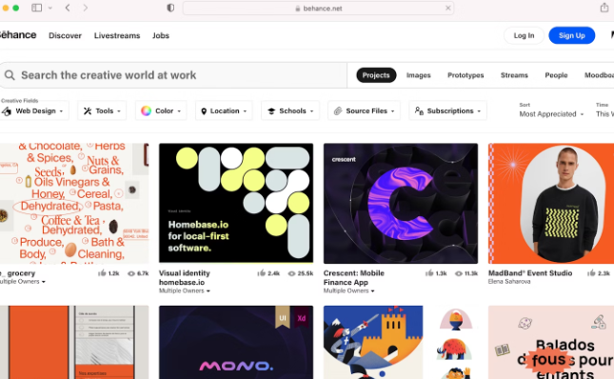
Task: Click the color wheel swatch icon
Action: coord(146,110)
